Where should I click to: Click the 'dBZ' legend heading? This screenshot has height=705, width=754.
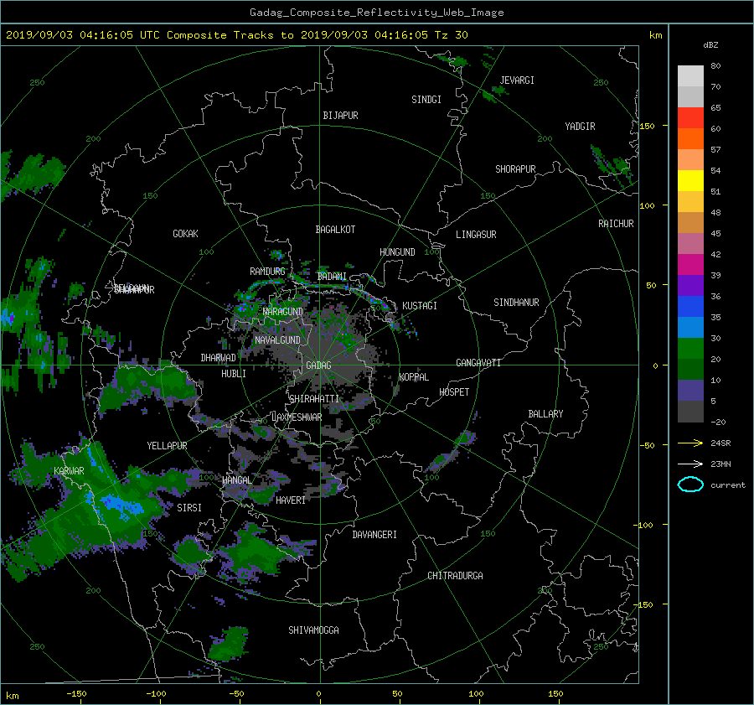click(x=710, y=45)
